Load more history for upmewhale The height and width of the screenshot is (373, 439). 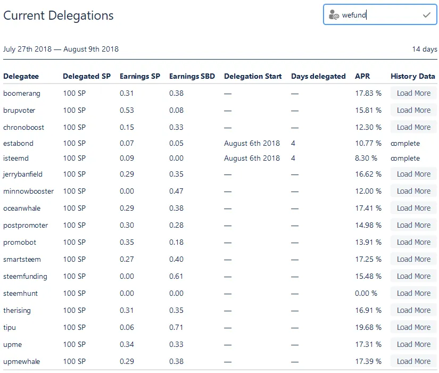click(413, 361)
